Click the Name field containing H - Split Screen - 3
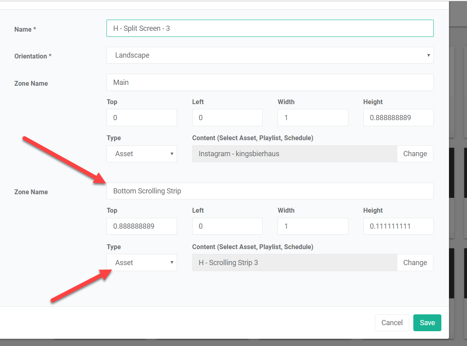The image size is (467, 346). (x=270, y=28)
